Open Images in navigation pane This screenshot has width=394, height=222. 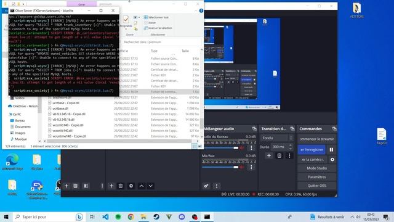(18, 133)
